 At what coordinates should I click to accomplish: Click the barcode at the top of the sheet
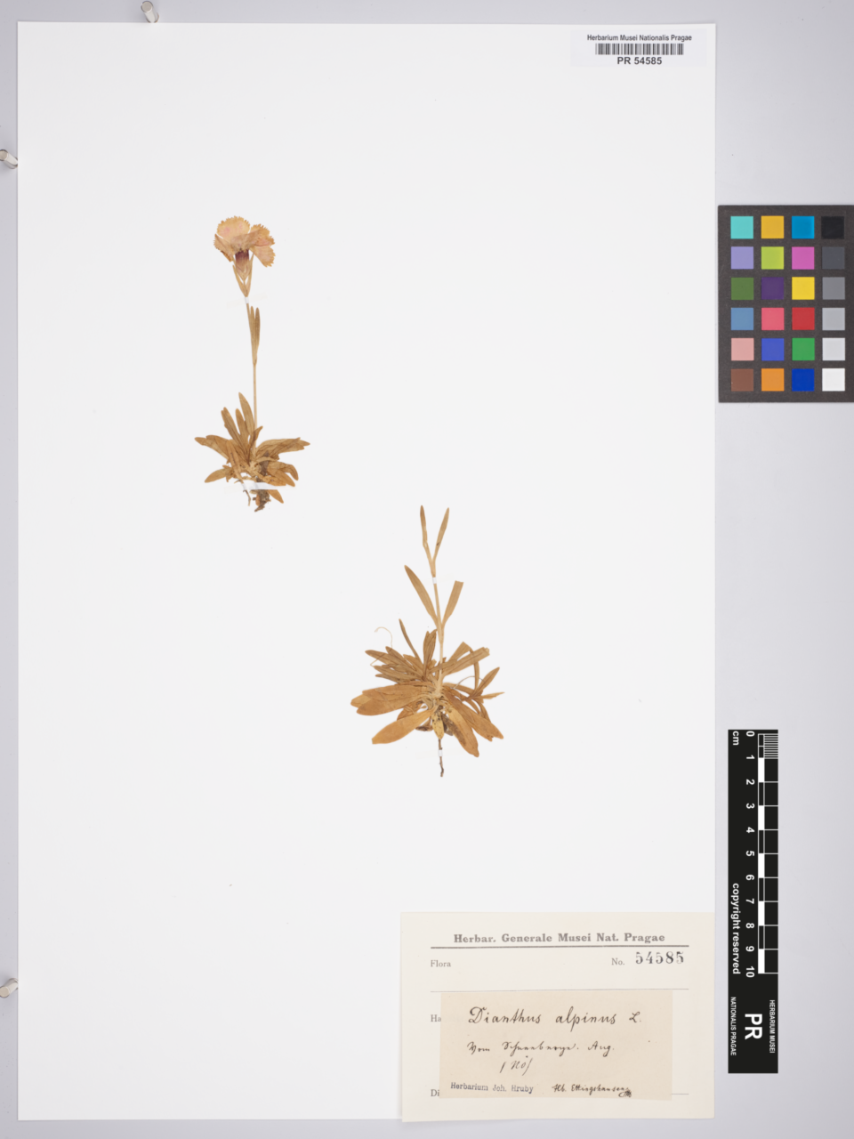pyautogui.click(x=639, y=50)
